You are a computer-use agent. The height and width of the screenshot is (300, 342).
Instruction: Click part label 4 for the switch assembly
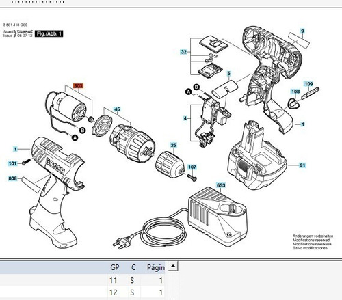point(185,118)
